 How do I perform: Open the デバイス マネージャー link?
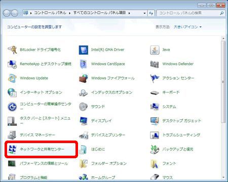(x=37, y=135)
